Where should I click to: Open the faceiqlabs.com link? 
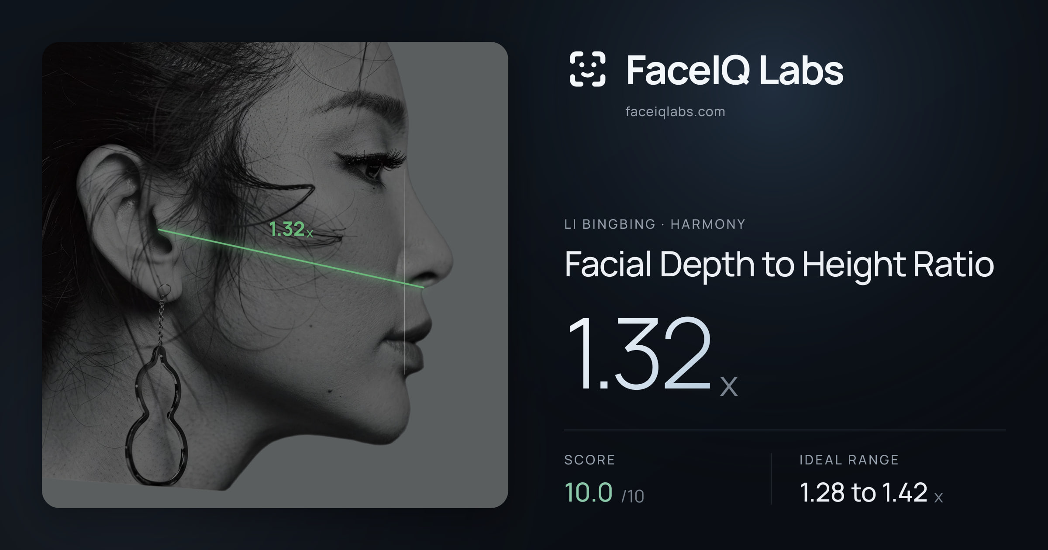pyautogui.click(x=675, y=112)
